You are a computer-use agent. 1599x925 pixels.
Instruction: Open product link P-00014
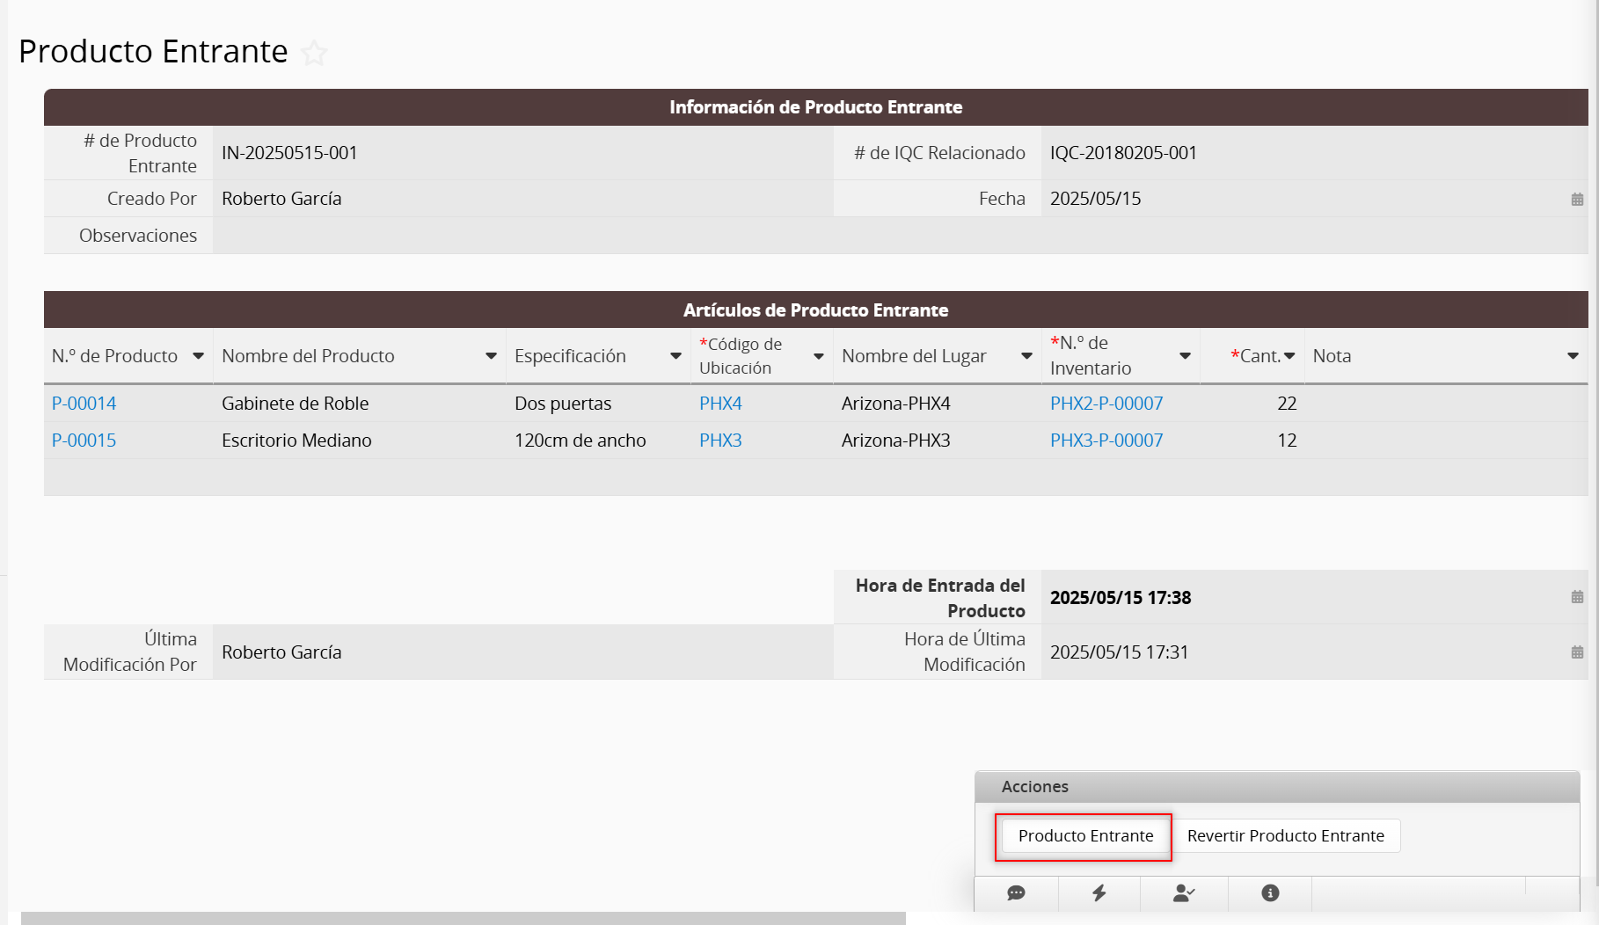[84, 404]
